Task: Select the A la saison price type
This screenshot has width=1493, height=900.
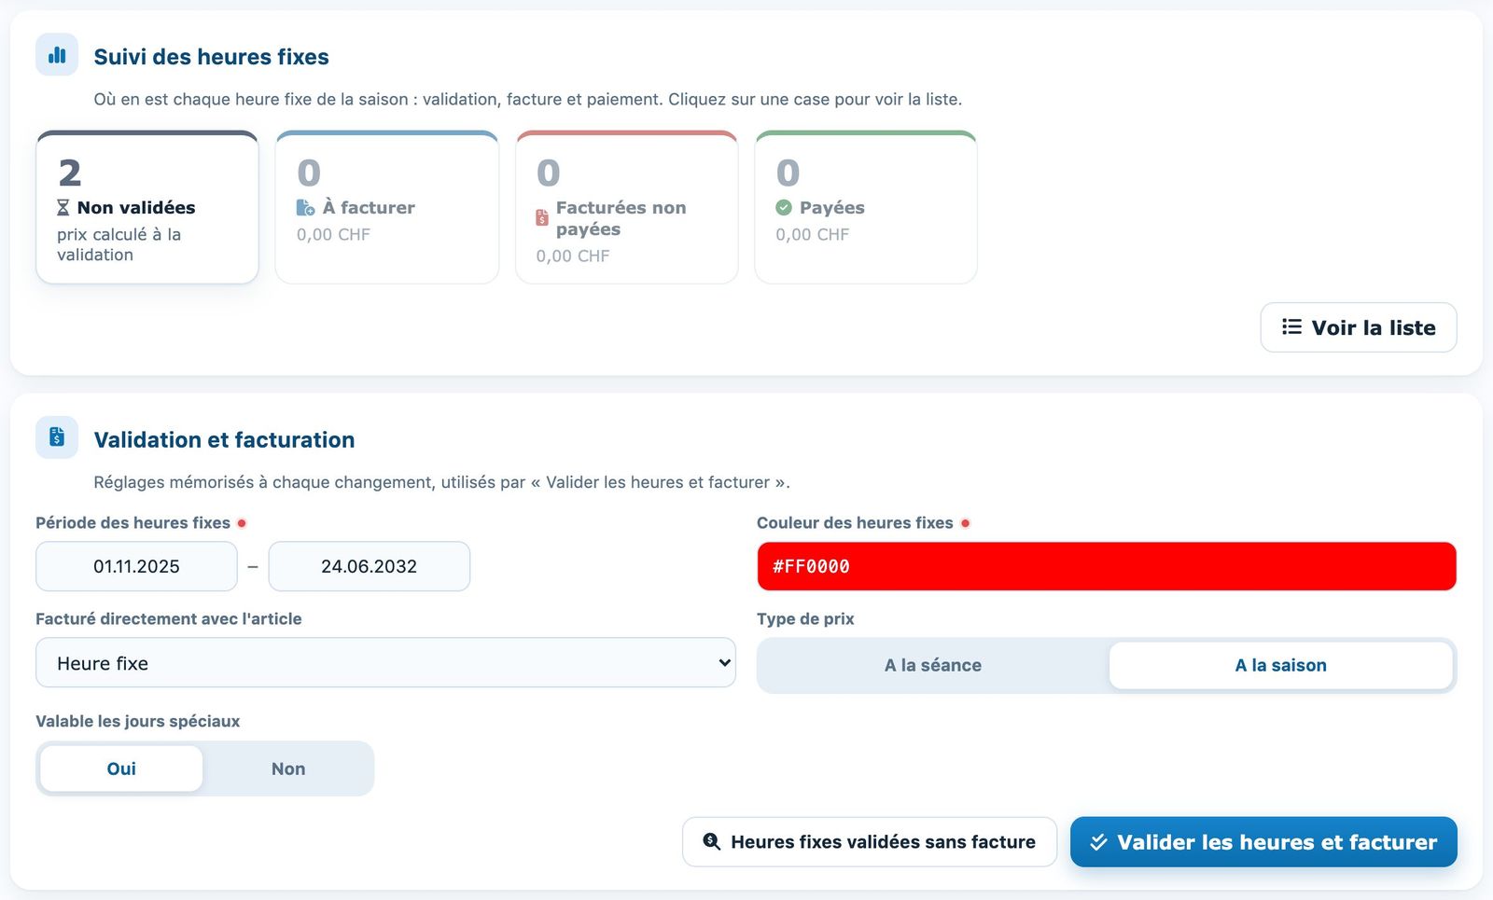Action: point(1281,665)
